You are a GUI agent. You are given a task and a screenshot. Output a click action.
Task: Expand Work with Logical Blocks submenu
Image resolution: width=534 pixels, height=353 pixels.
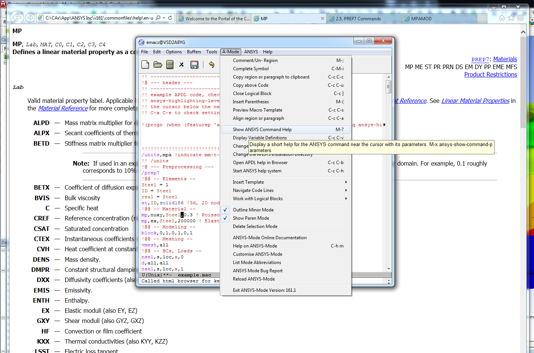tap(286, 199)
